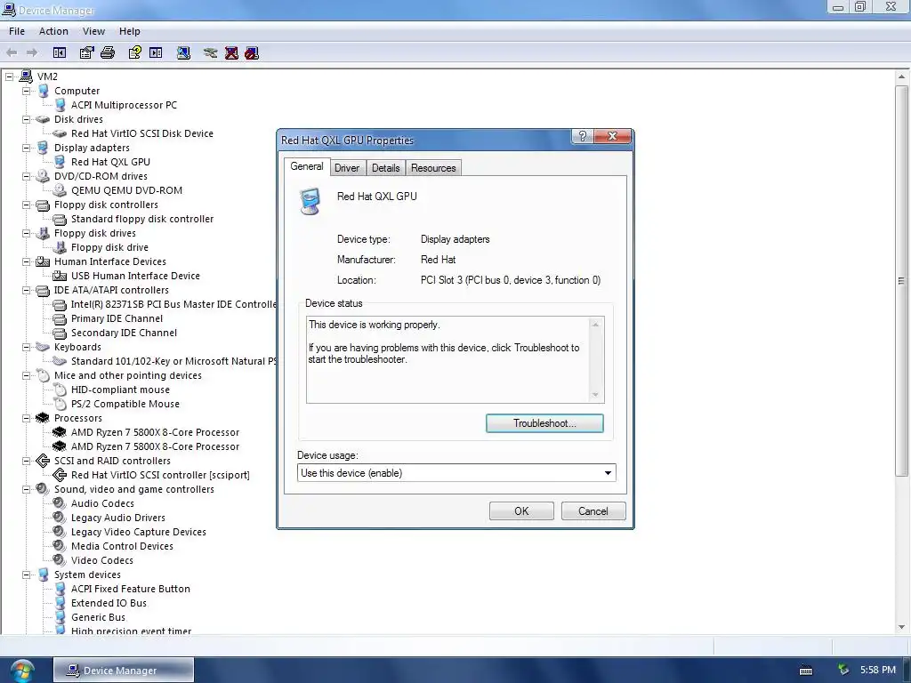Click the Print toolbar icon
The image size is (911, 683).
pyautogui.click(x=108, y=52)
